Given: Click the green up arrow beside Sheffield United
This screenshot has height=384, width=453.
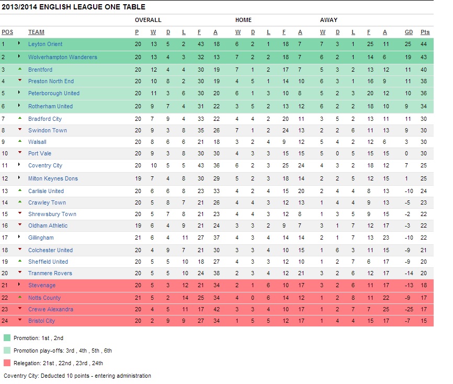Looking at the screenshot, I should (x=20, y=261).
